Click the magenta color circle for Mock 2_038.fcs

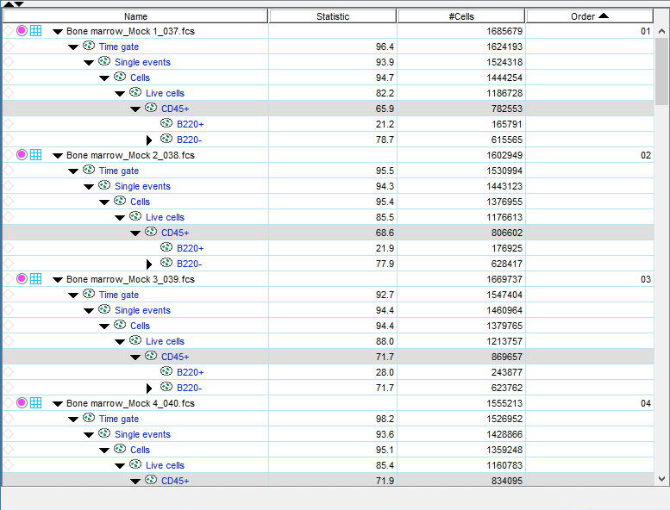(22, 155)
